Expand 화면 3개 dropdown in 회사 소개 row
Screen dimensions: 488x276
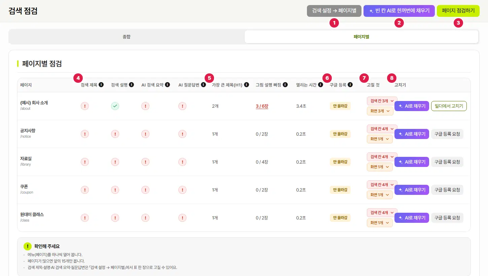pos(380,111)
